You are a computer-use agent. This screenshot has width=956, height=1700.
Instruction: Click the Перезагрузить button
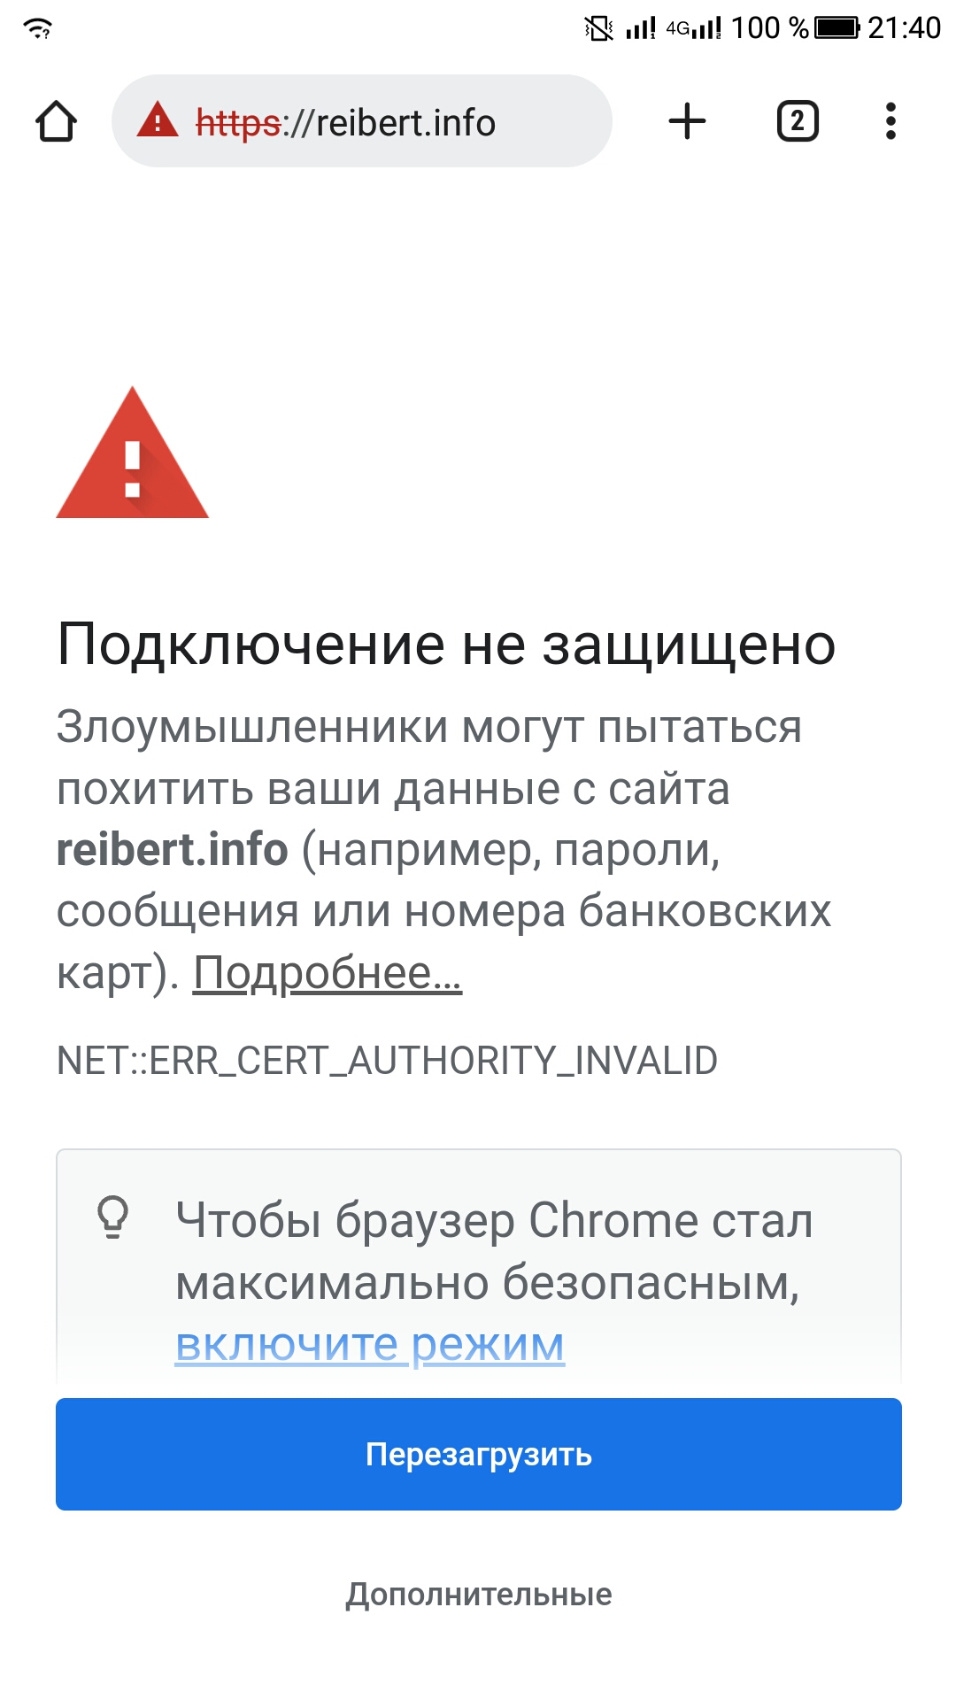(479, 1454)
